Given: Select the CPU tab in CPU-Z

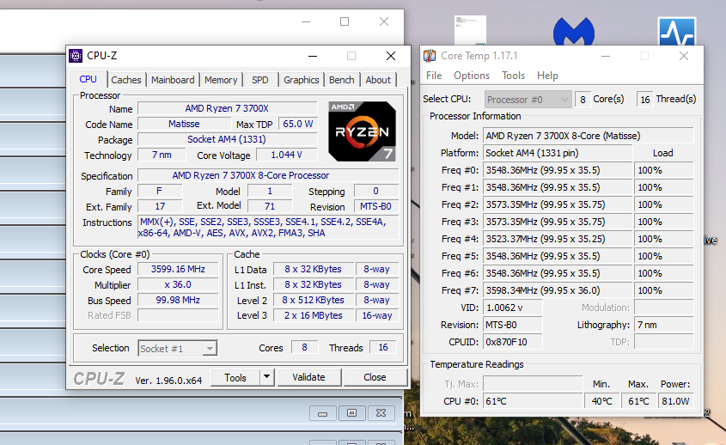Looking at the screenshot, I should click(88, 79).
